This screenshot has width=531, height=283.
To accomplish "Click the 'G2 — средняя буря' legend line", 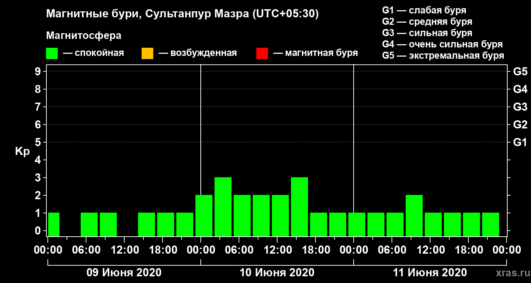I will pos(427,22).
